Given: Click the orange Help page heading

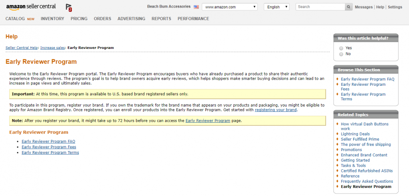Looking at the screenshot, I should 12,37.
